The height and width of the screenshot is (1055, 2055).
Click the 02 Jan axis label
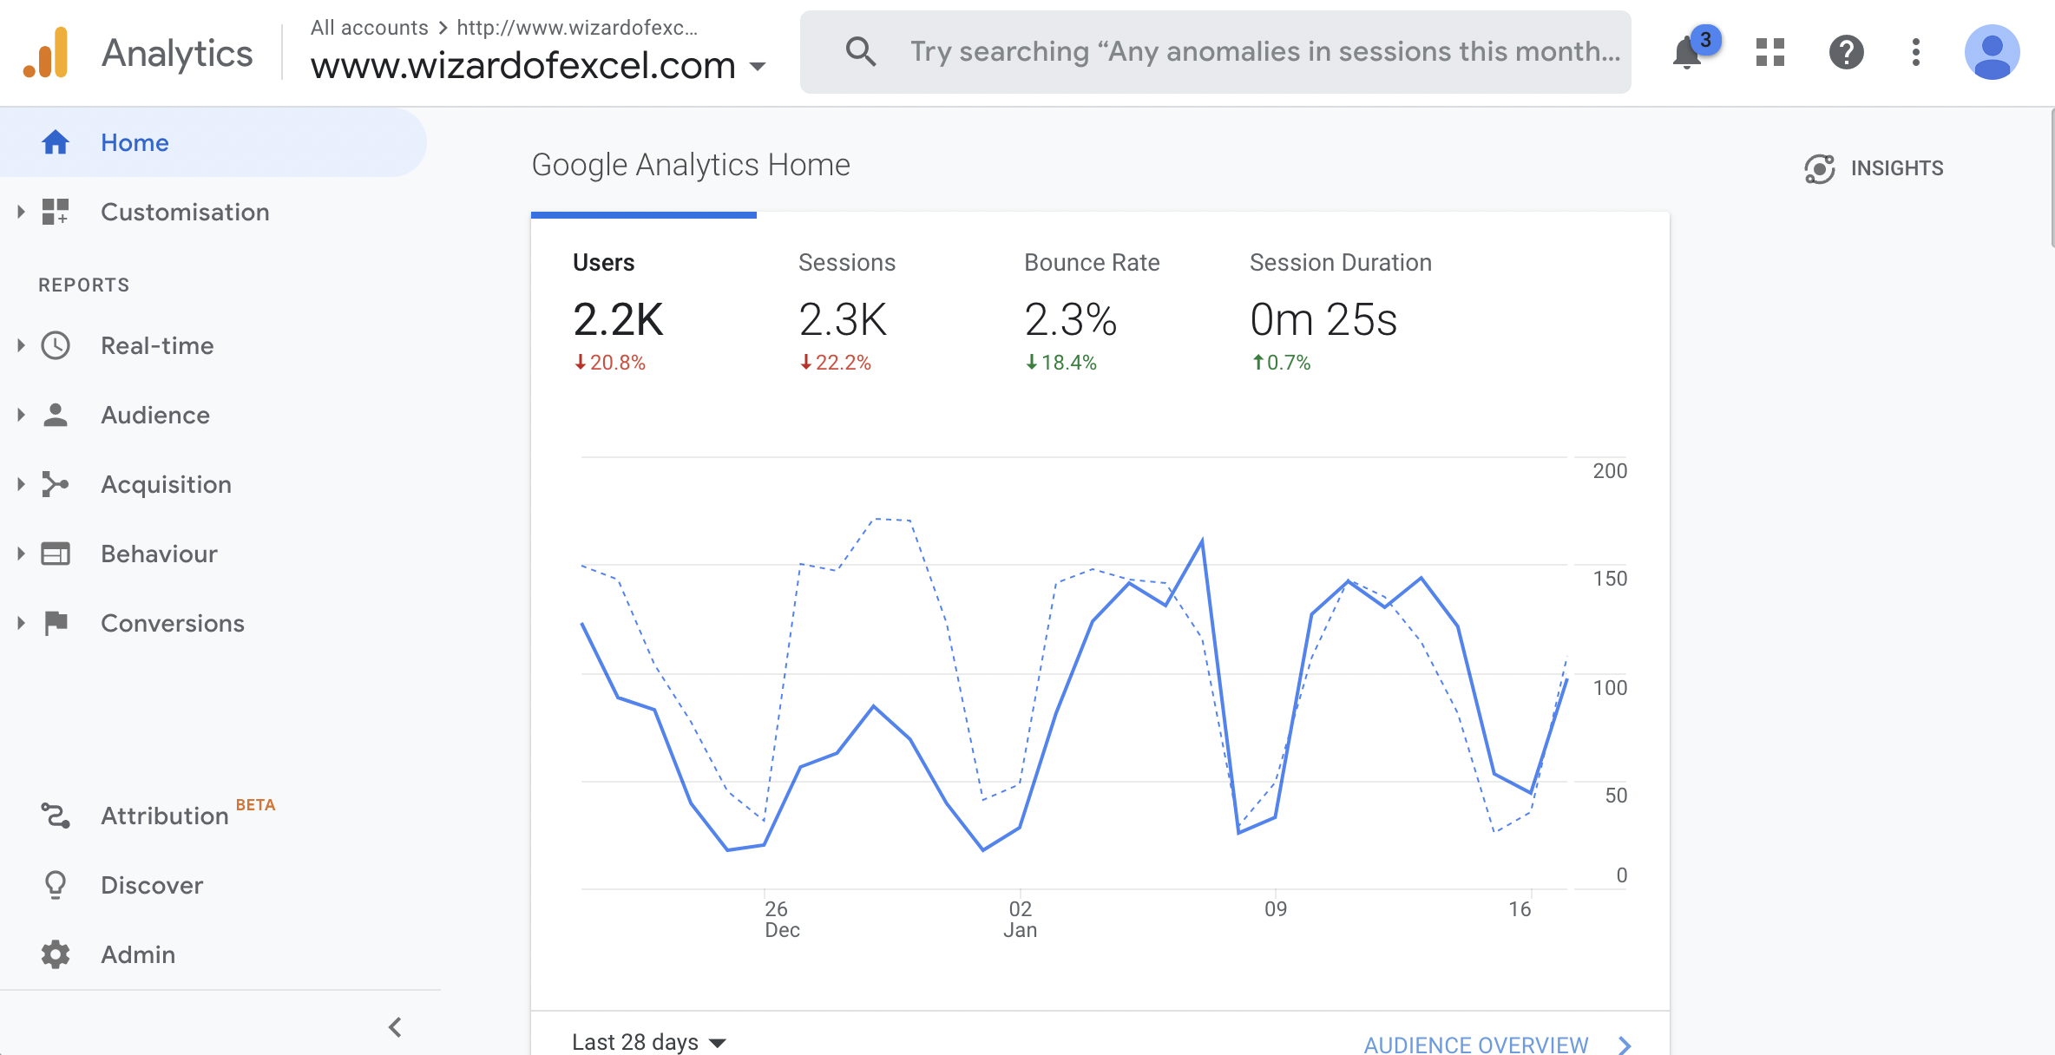[x=1021, y=920]
